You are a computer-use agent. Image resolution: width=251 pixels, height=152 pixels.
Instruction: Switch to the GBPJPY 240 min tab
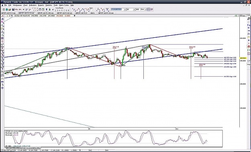pyautogui.click(x=46, y=13)
